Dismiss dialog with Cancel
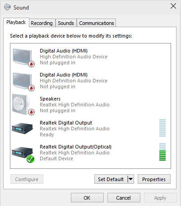This screenshot has width=181, height=206. pyautogui.click(x=124, y=198)
